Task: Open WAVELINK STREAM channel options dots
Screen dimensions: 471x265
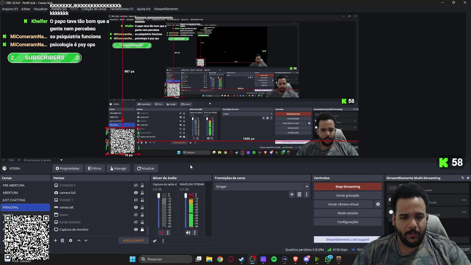Action: (x=195, y=233)
